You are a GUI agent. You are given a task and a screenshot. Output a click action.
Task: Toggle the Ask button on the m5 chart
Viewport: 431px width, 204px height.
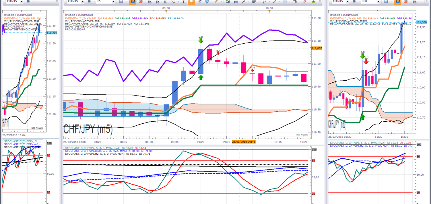click(x=141, y=2)
